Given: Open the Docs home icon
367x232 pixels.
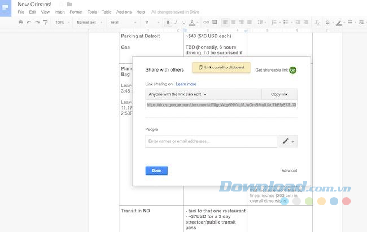Looking at the screenshot, I should point(6,8).
